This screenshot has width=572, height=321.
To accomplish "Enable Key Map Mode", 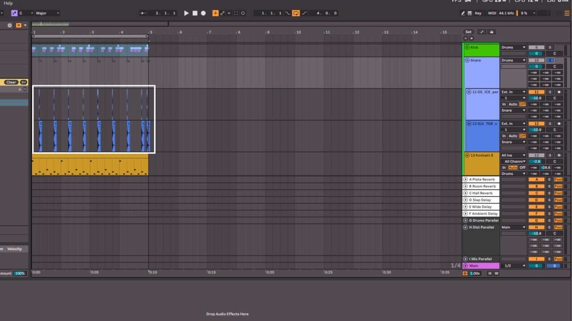I will click(478, 13).
